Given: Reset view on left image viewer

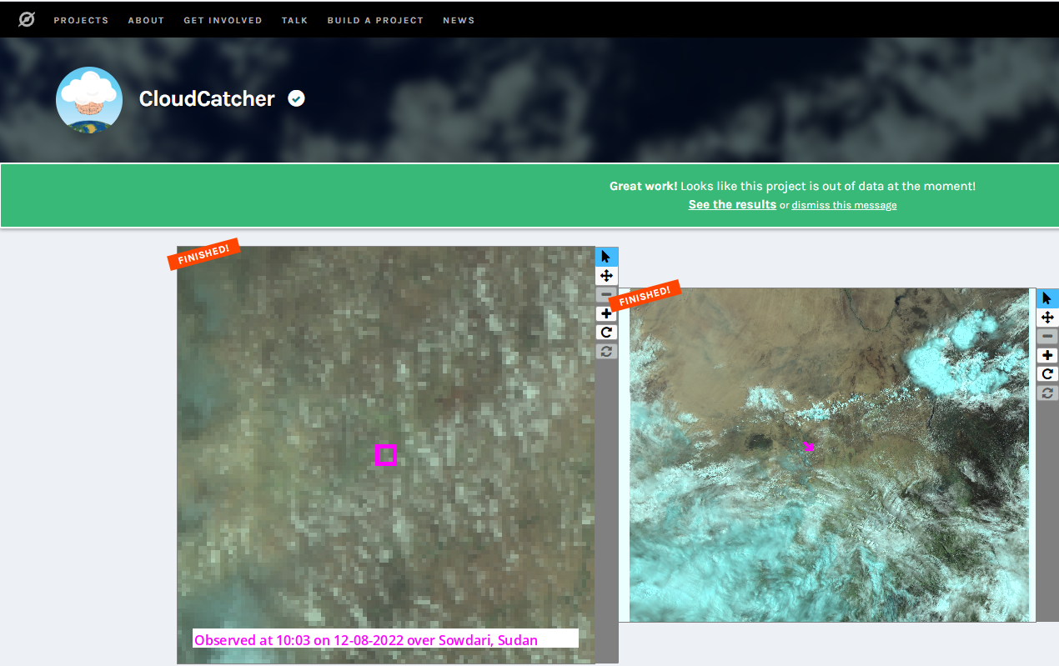Looking at the screenshot, I should [x=606, y=352].
